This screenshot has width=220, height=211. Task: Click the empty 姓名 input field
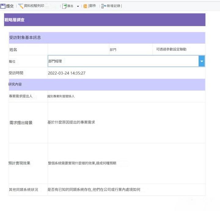79,49
